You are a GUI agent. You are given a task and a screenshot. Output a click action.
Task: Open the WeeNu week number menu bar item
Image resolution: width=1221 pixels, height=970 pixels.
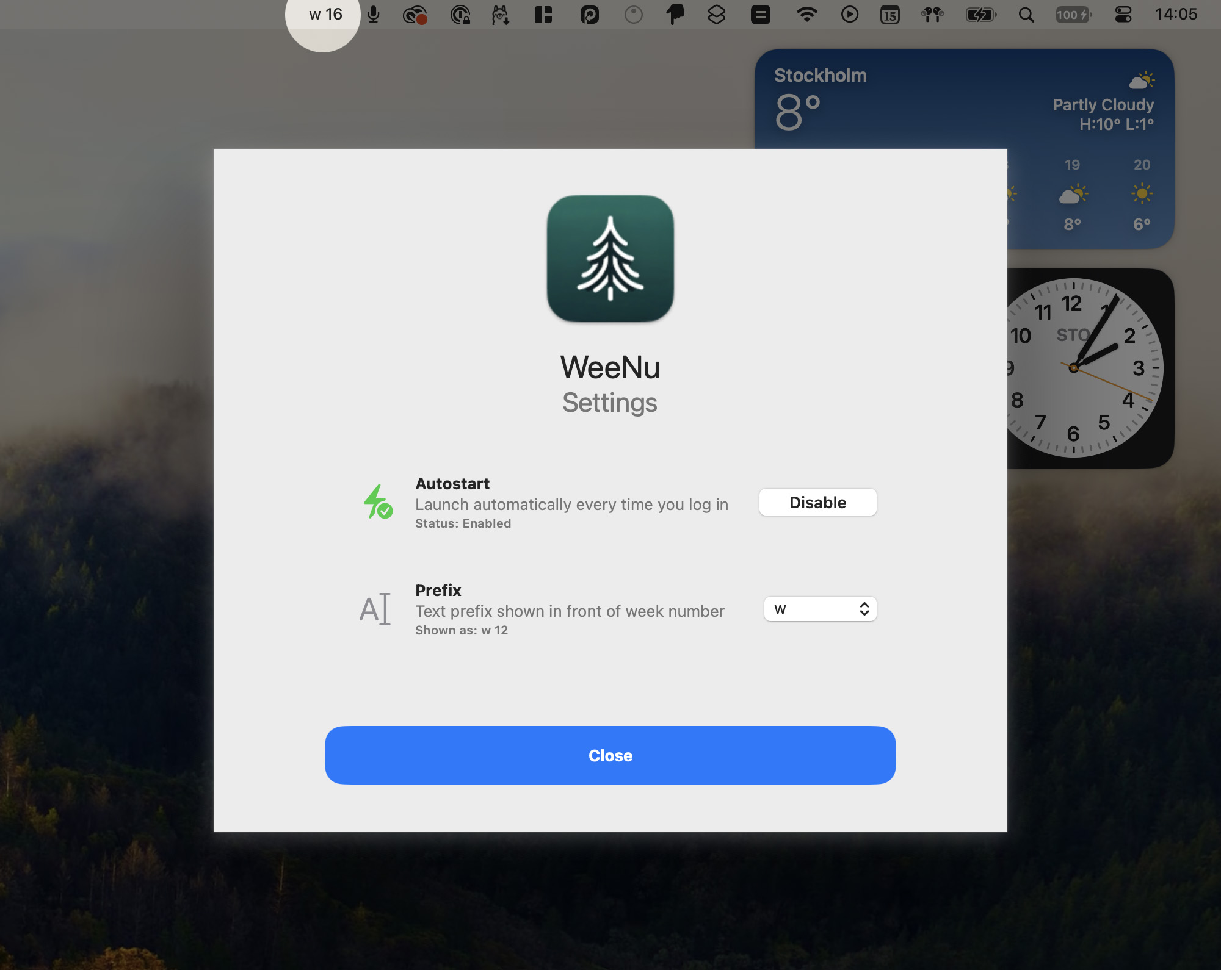point(322,15)
